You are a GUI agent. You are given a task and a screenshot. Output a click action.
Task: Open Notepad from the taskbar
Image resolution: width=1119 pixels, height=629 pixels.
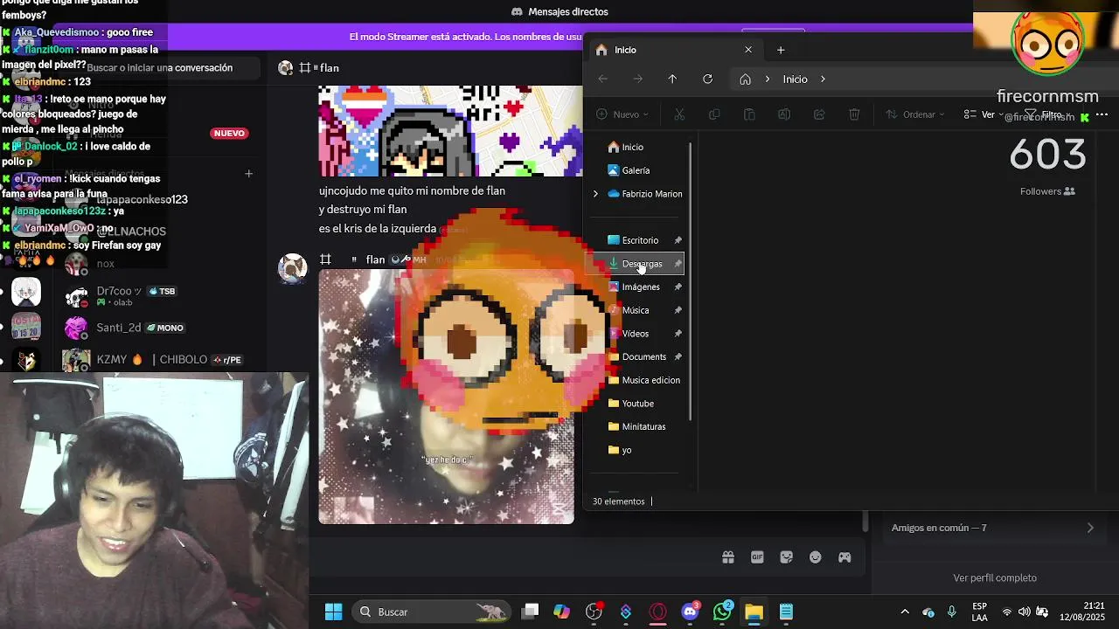tap(786, 612)
